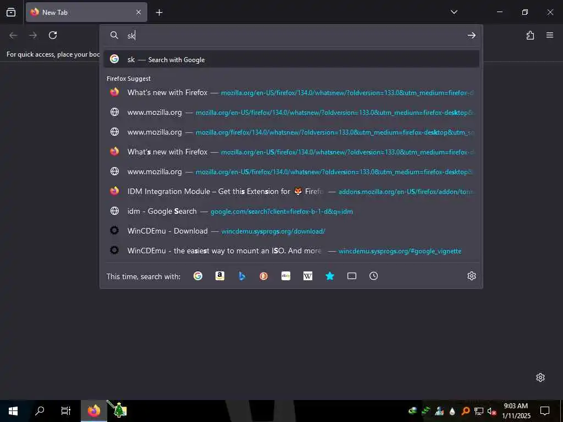Search this time with Google
The width and height of the screenshot is (563, 422).
pyautogui.click(x=198, y=276)
